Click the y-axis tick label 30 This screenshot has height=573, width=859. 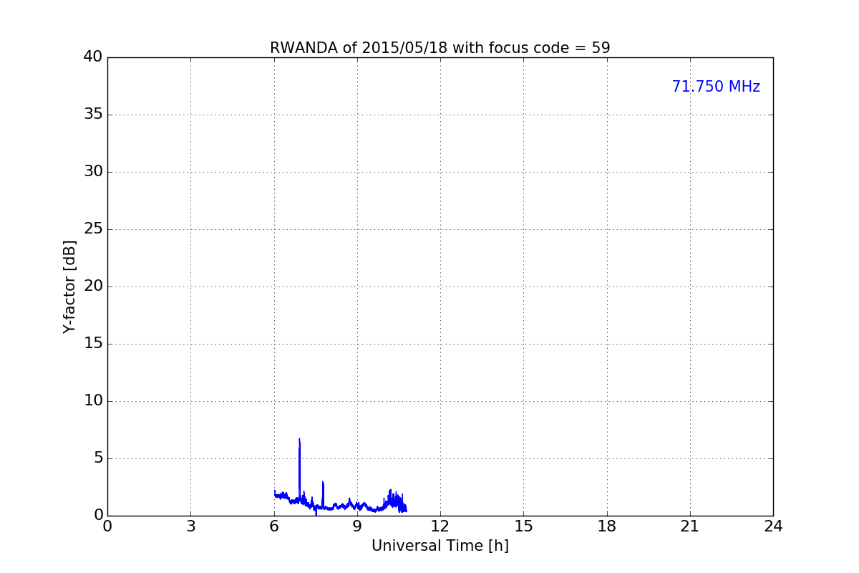(x=92, y=172)
